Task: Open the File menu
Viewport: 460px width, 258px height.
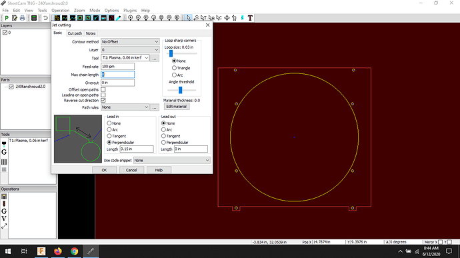Action: [x=5, y=10]
